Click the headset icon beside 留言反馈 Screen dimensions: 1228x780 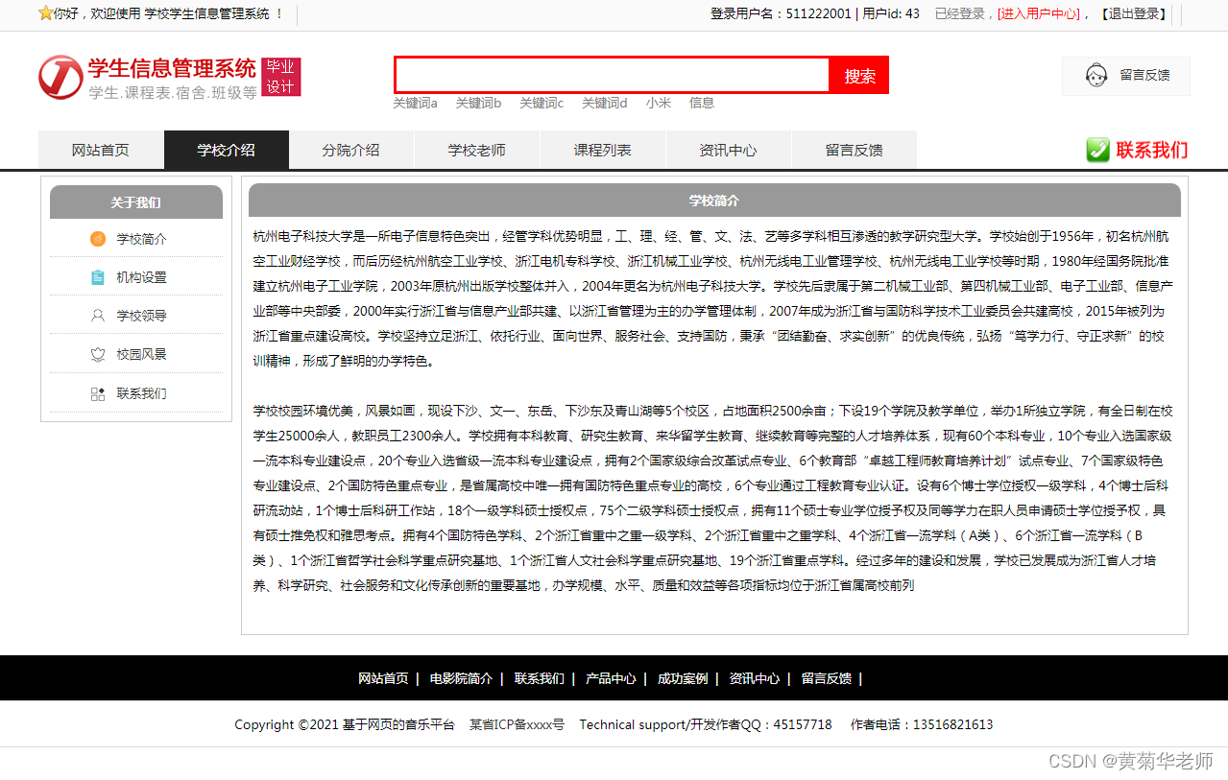[x=1096, y=75]
